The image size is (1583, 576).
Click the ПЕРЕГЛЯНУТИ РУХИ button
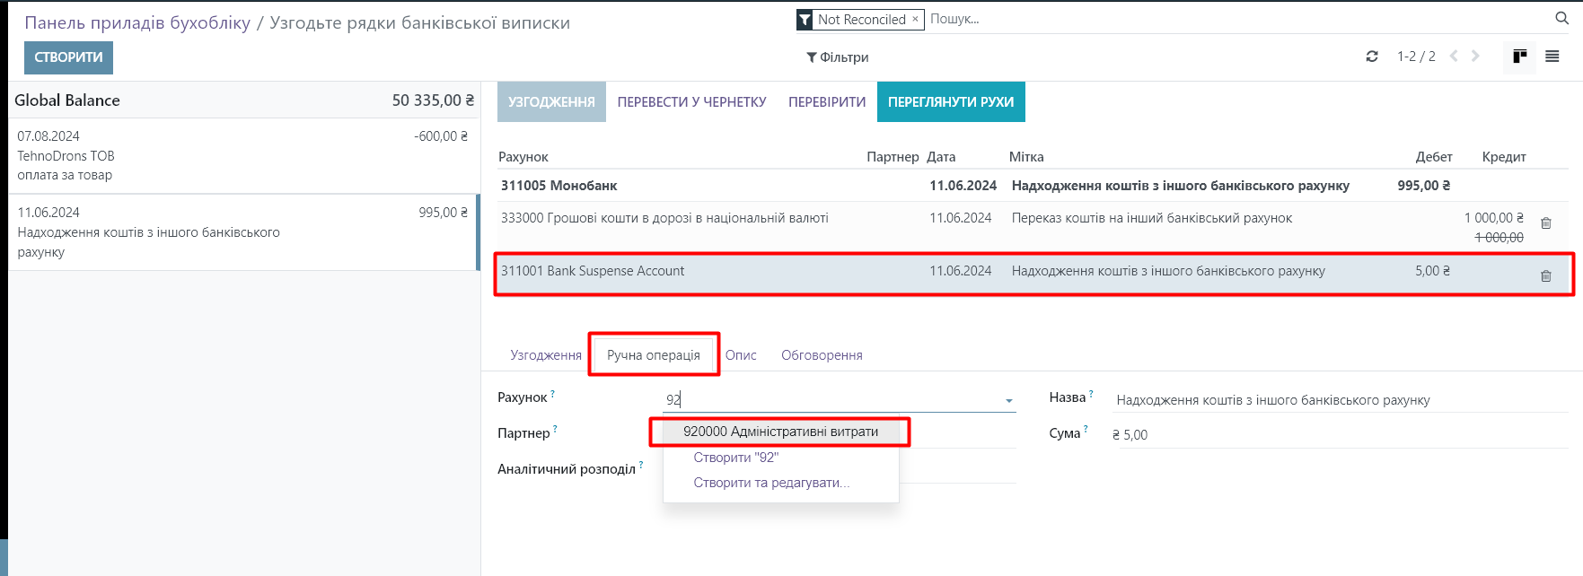pos(950,102)
